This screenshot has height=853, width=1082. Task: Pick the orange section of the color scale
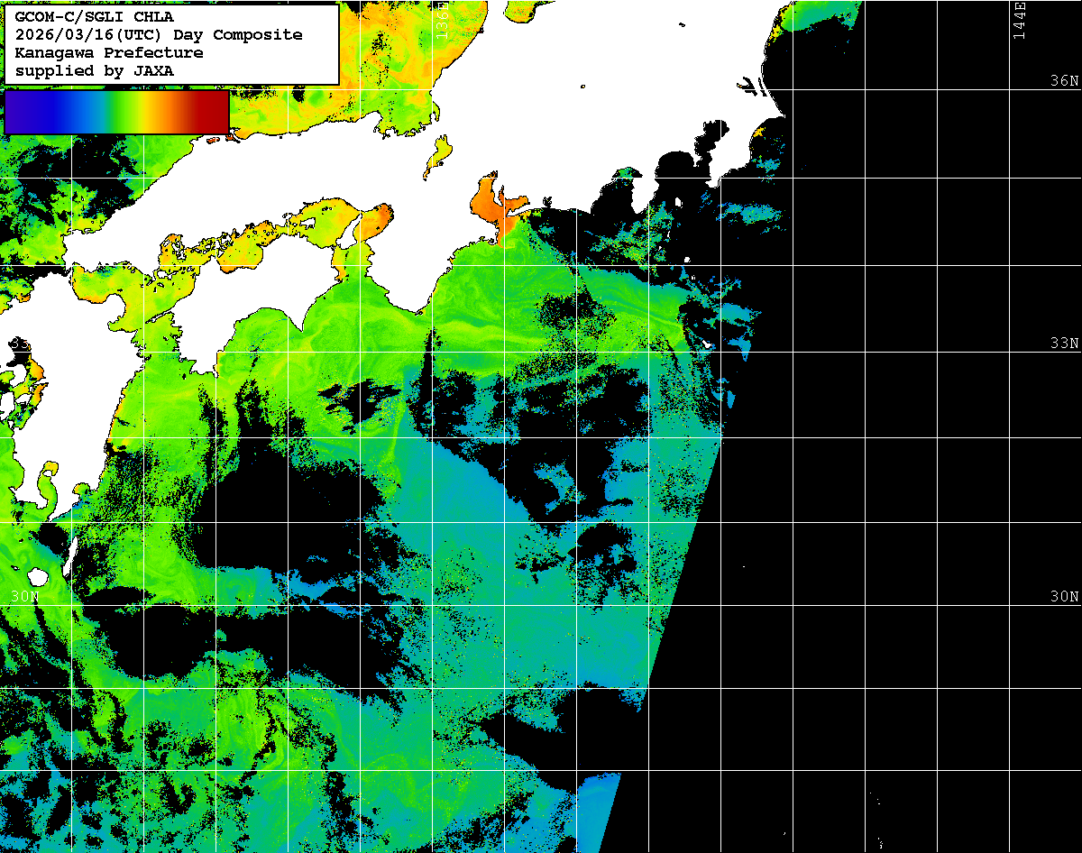tap(162, 112)
